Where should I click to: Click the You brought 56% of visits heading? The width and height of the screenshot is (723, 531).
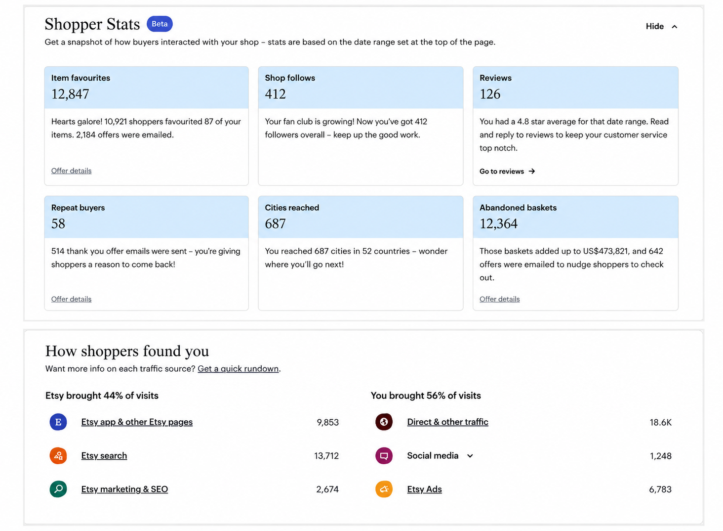pyautogui.click(x=426, y=396)
